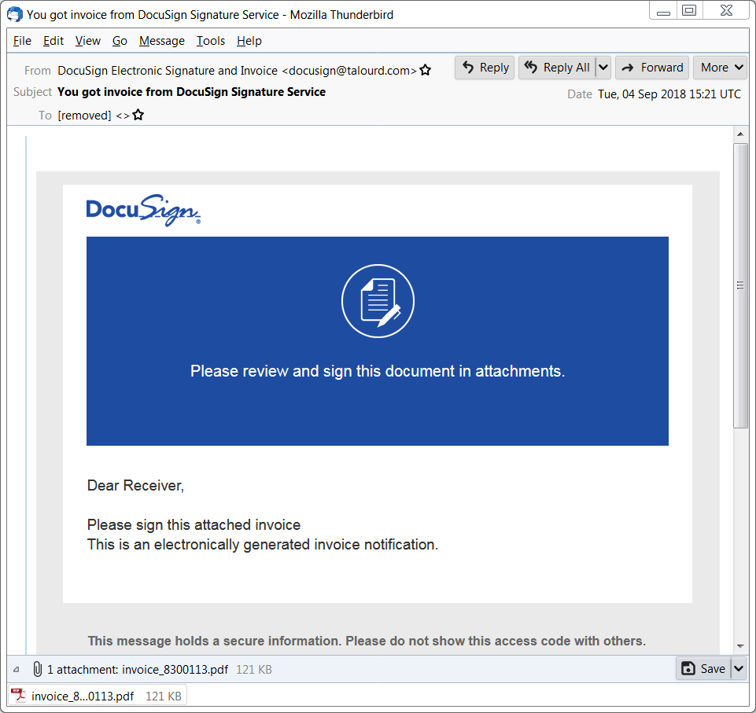Expand the Reply All dropdown arrow
The image size is (756, 713).
[603, 68]
